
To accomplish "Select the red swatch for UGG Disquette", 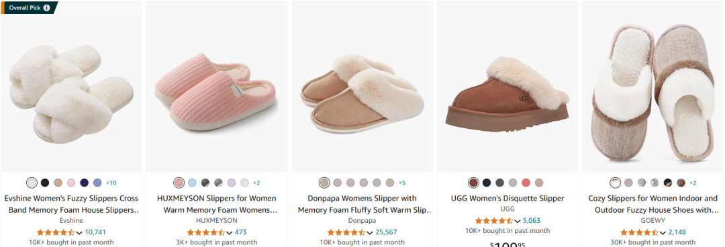I will click(x=526, y=183).
